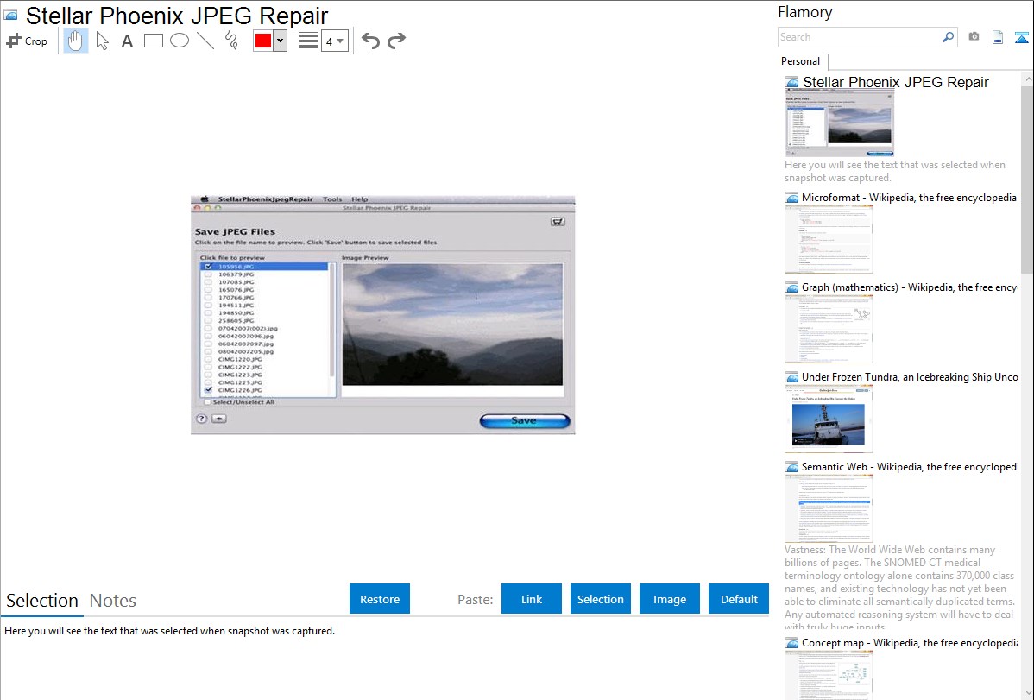The height and width of the screenshot is (700, 1034).
Task: Open the Selection tab
Action: click(42, 601)
